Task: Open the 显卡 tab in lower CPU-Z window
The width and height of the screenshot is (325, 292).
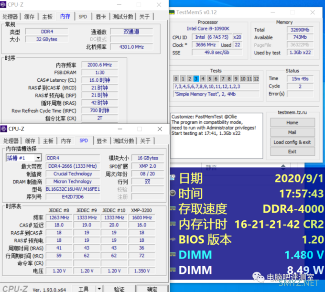Action: (x=101, y=141)
